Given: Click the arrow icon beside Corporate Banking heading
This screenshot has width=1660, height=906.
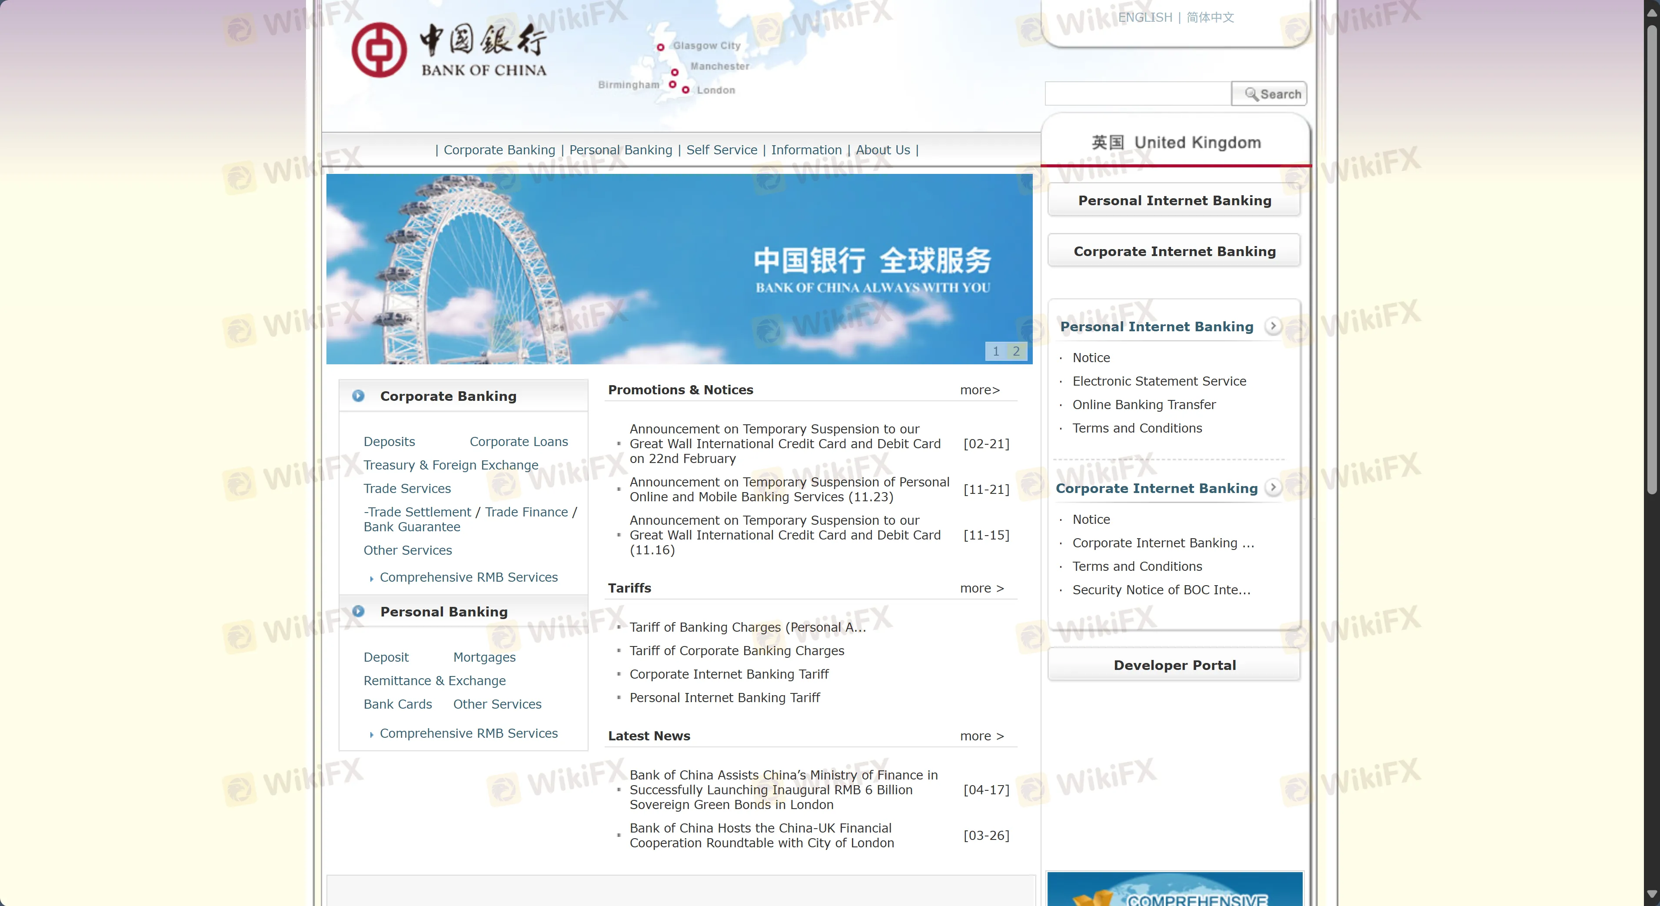Looking at the screenshot, I should pyautogui.click(x=358, y=396).
